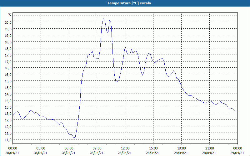Click the 13,5 temperature axis label

point(8,107)
